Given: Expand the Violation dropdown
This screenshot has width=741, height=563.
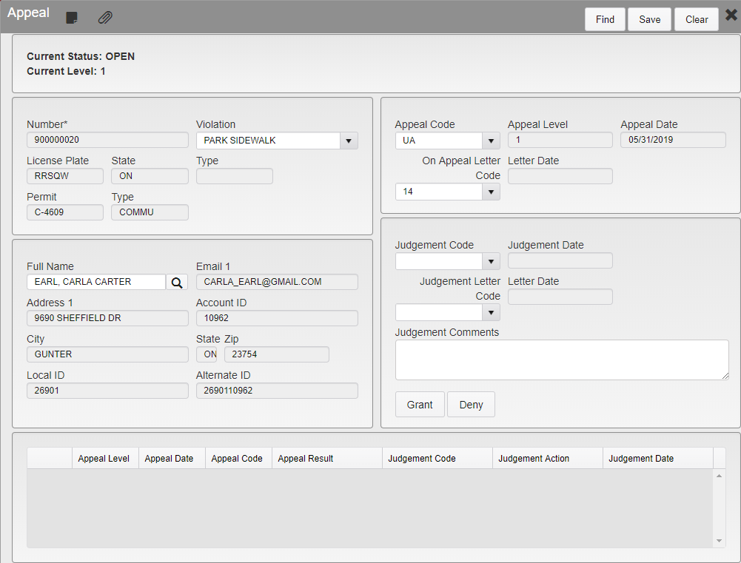Looking at the screenshot, I should click(x=349, y=141).
